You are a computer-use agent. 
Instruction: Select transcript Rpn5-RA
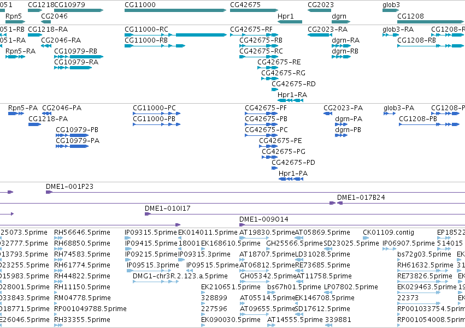(x=15, y=57)
